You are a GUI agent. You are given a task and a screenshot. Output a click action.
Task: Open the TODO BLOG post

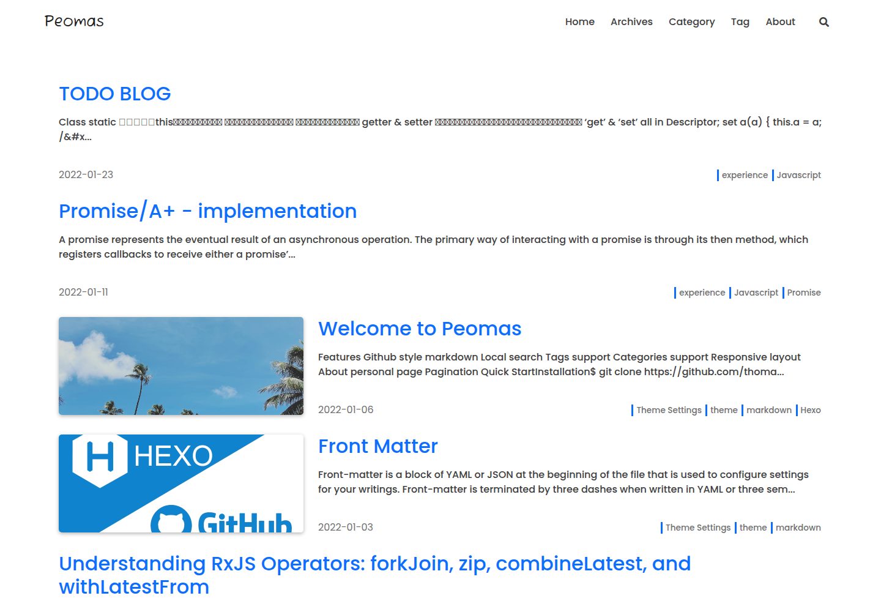pos(115,94)
